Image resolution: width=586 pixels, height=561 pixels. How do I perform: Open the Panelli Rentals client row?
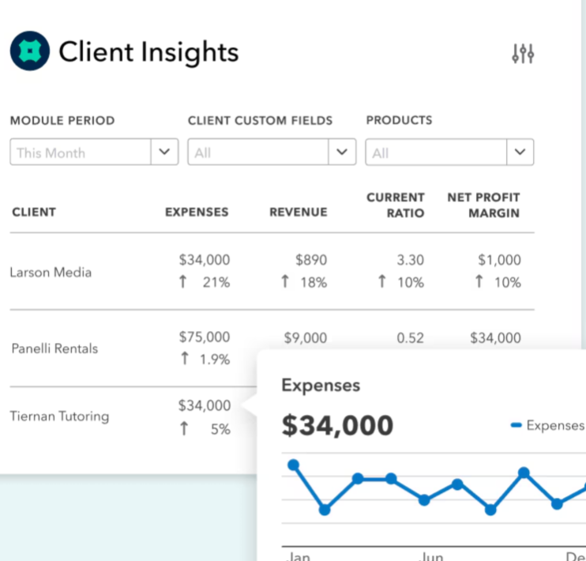(55, 348)
